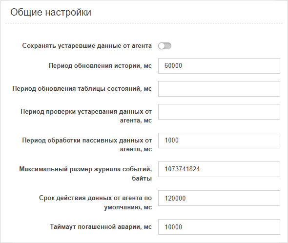The height and width of the screenshot is (243, 288).
Task: Click the Период обработки пассивных данных label
Action: tap(87, 145)
